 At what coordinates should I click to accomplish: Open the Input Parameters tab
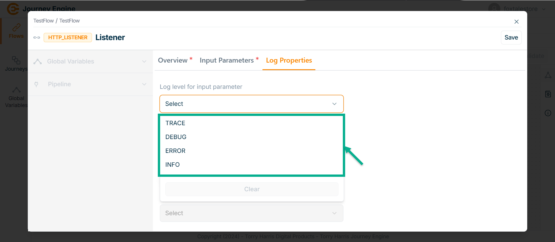(x=227, y=60)
